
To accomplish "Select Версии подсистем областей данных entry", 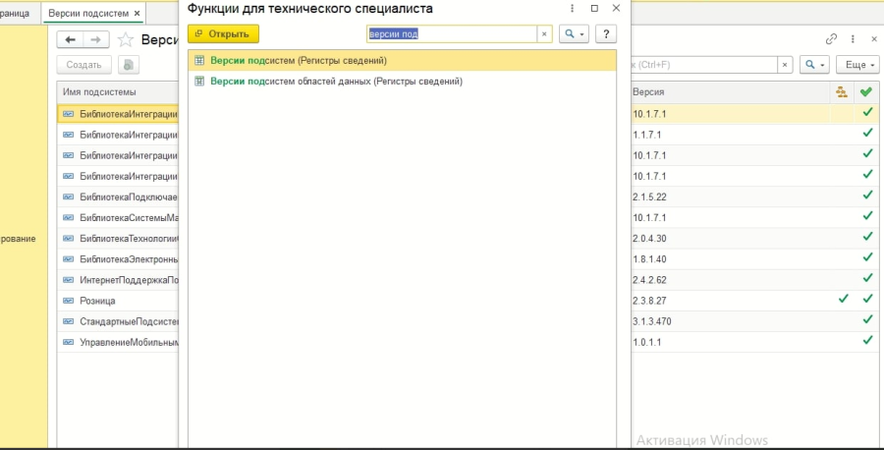I will pyautogui.click(x=336, y=81).
